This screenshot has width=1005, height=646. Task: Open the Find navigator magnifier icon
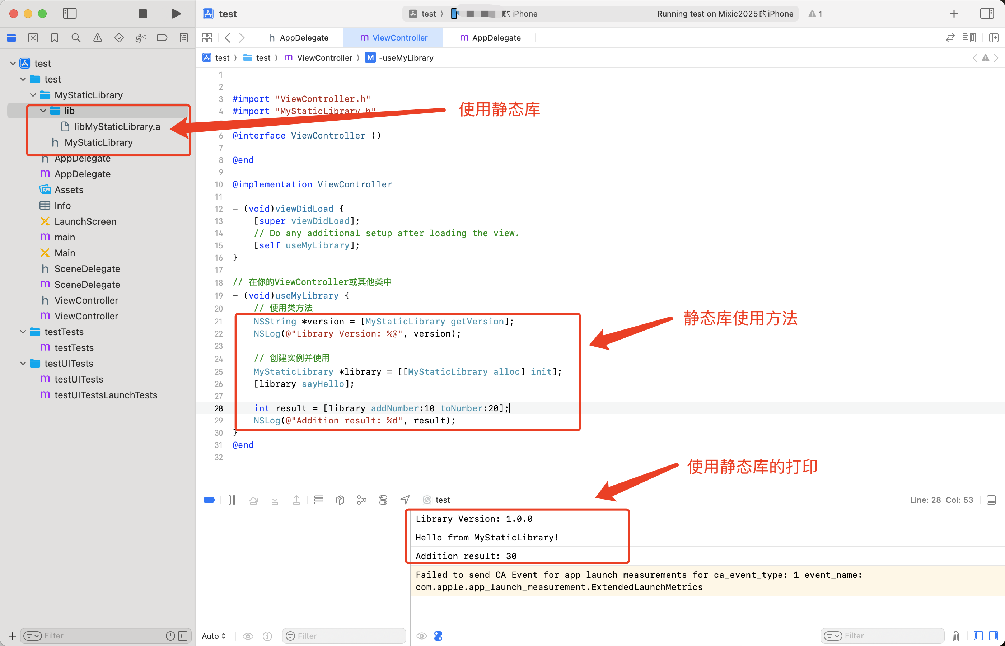click(76, 38)
